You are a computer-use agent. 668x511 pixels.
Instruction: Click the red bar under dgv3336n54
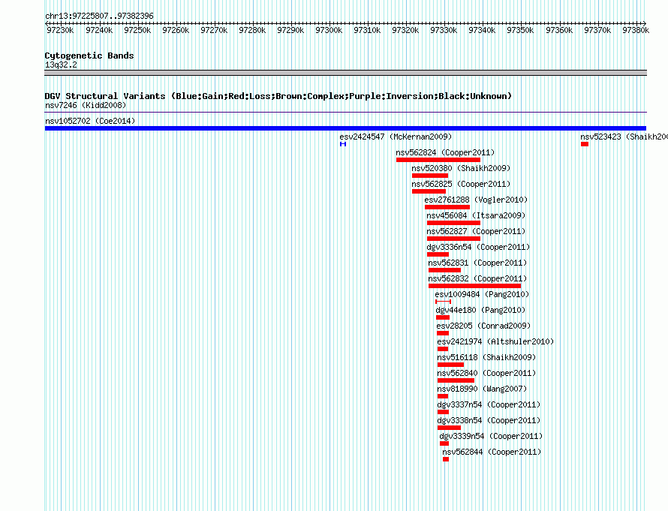click(x=438, y=254)
